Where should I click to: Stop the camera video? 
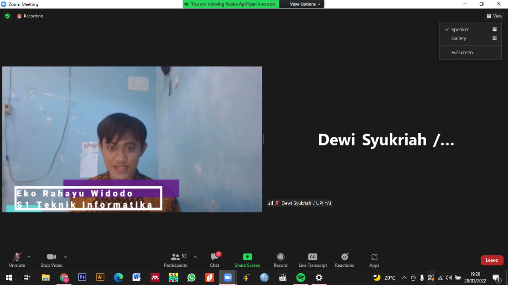[52, 260]
